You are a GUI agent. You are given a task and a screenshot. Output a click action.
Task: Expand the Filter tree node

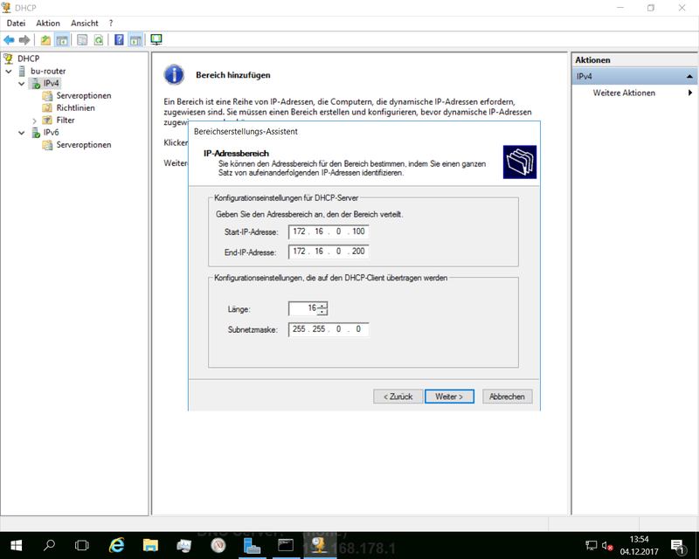[x=35, y=121]
